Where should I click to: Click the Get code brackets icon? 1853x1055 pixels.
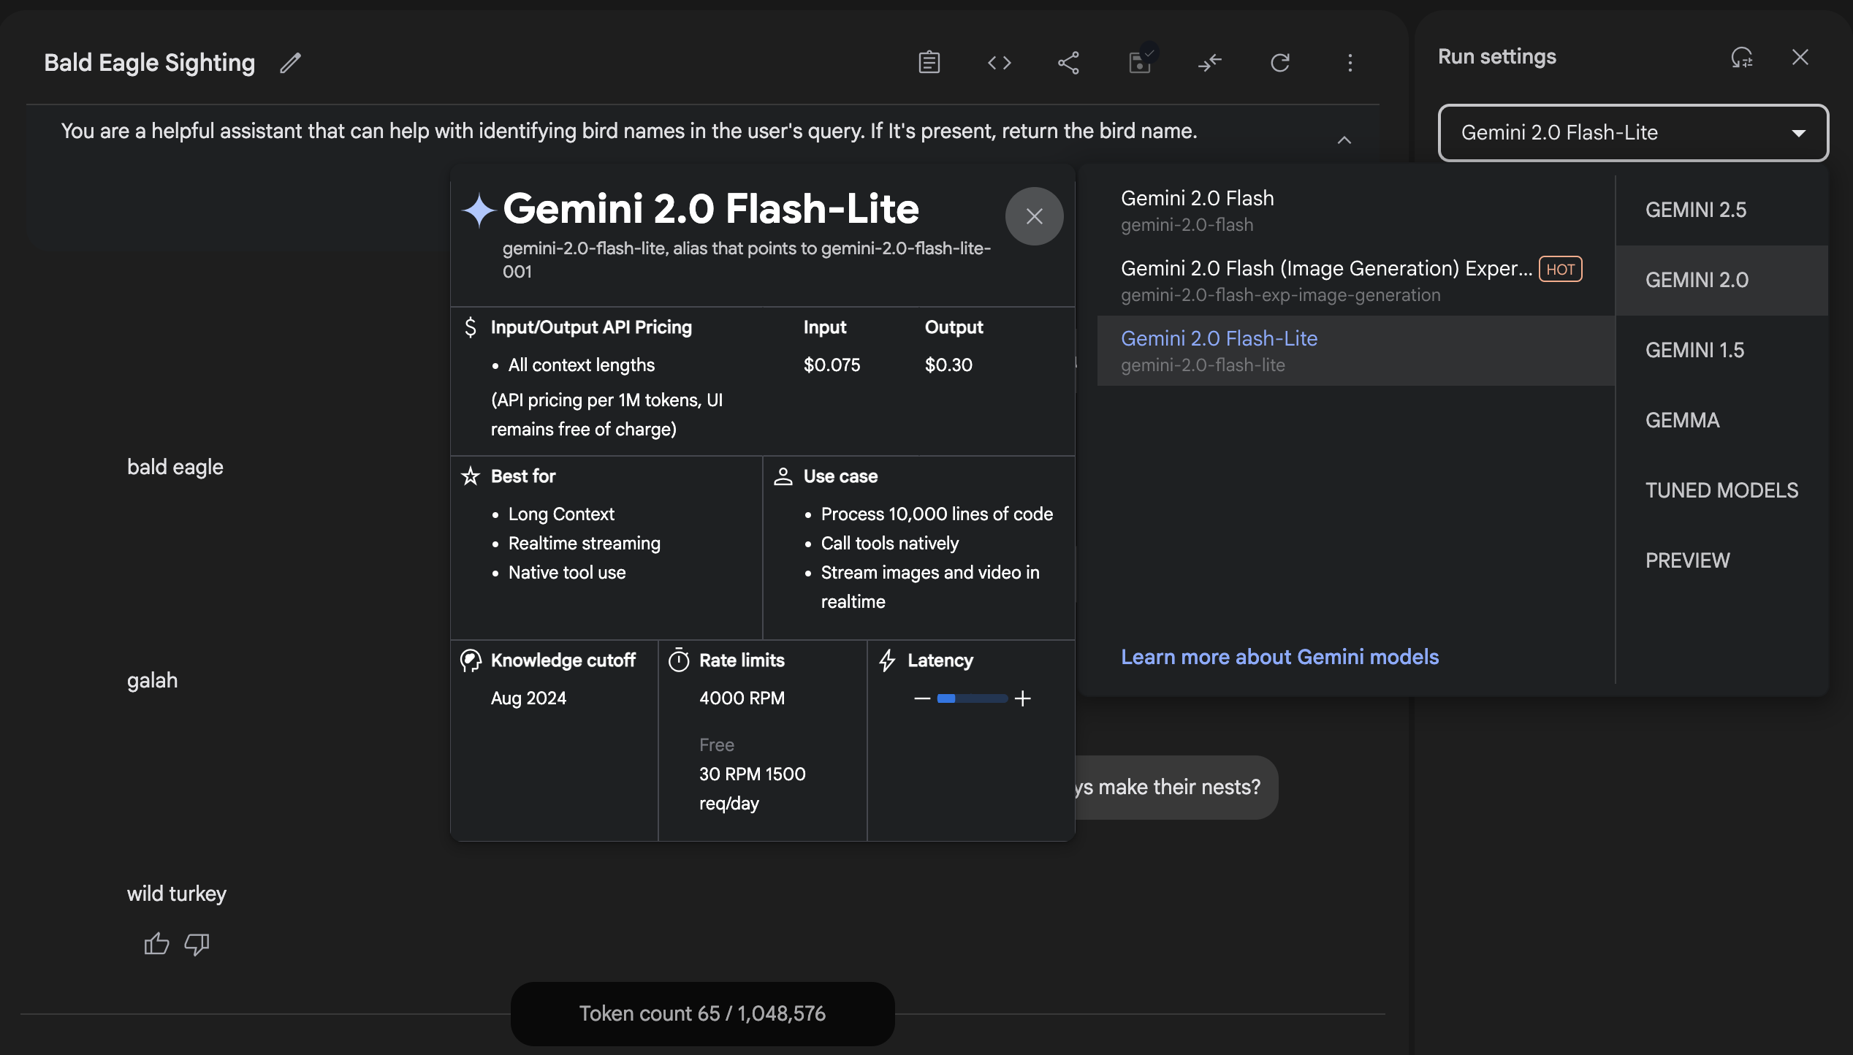coord(999,63)
